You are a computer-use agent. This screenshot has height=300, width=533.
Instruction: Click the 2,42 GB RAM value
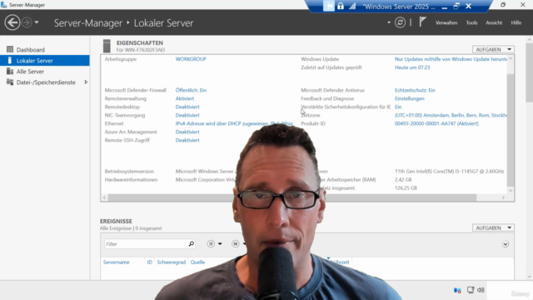coord(403,179)
